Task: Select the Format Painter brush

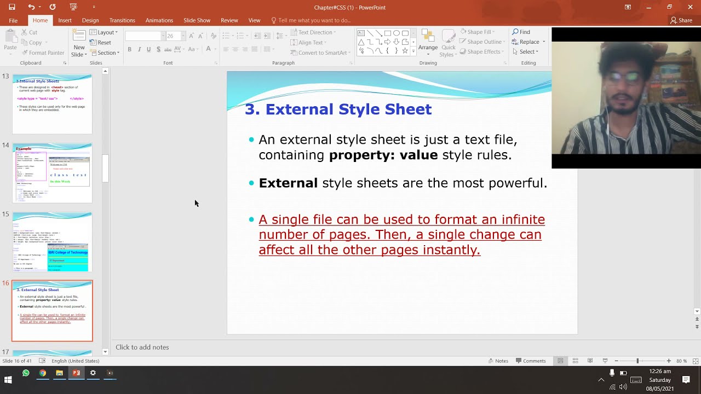Action: (x=43, y=53)
